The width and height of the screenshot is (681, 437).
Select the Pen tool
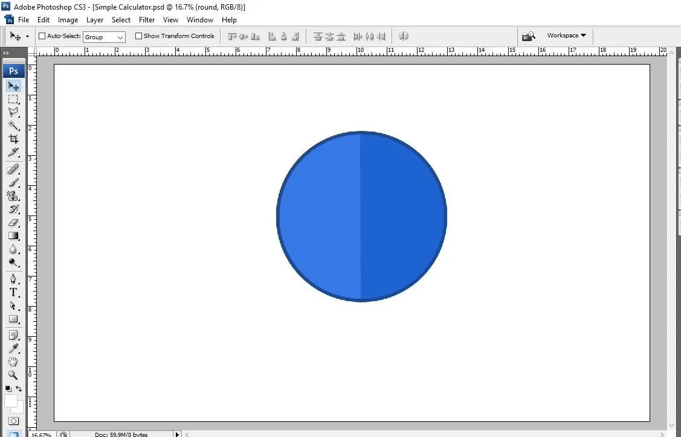pos(13,279)
